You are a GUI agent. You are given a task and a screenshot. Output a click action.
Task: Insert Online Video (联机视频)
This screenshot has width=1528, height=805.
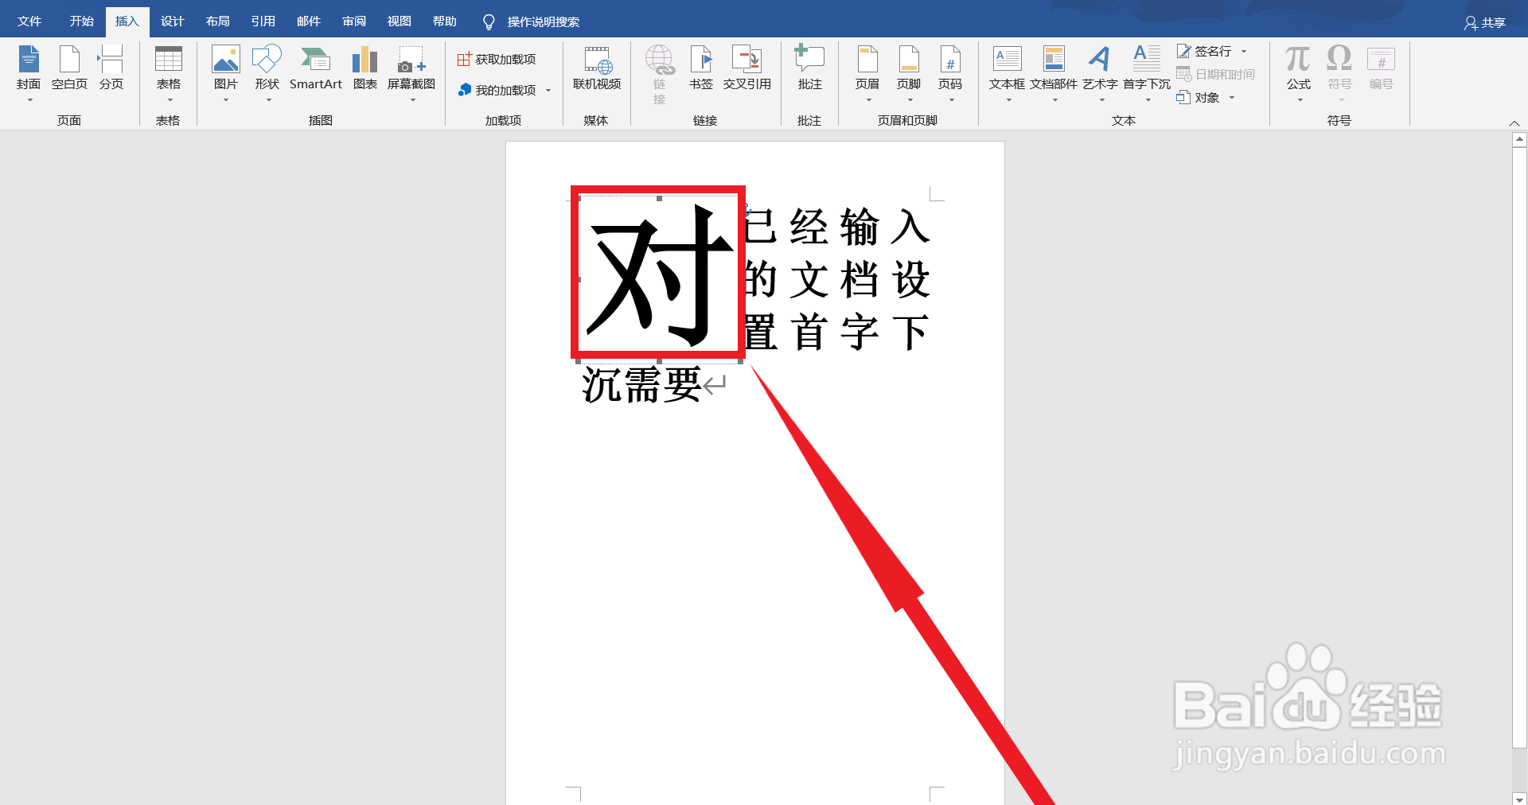pos(597,68)
